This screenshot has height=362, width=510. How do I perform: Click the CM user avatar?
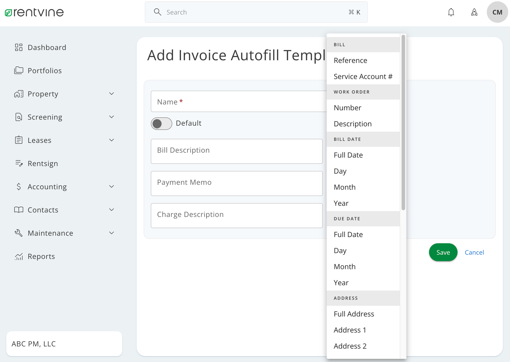point(497,12)
